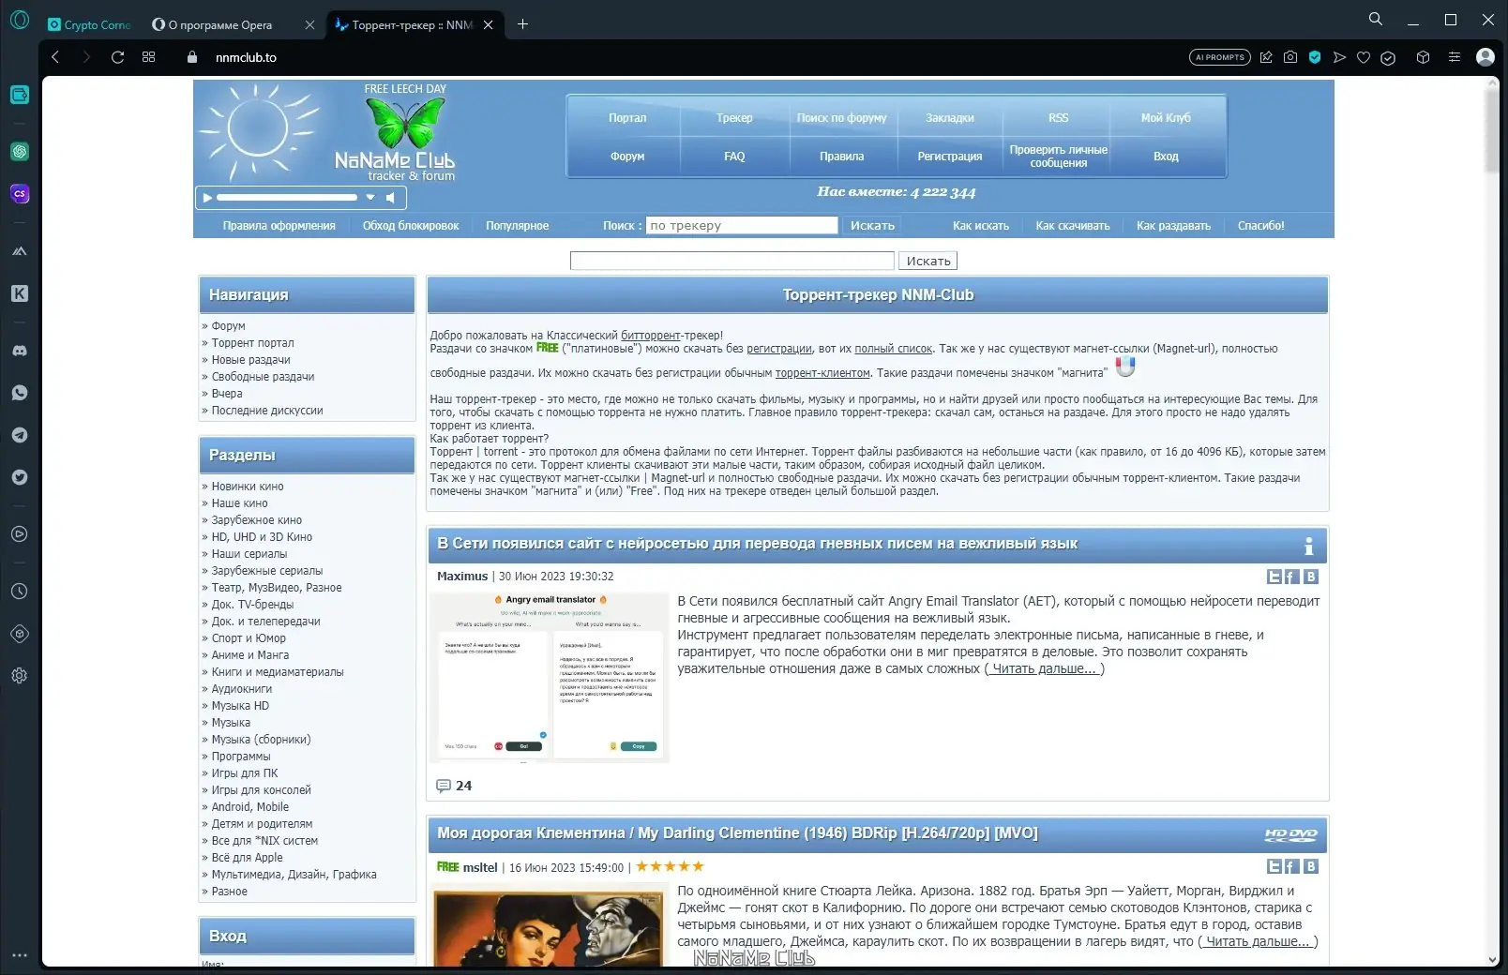Open browsing History from the sidebar

pyautogui.click(x=20, y=591)
